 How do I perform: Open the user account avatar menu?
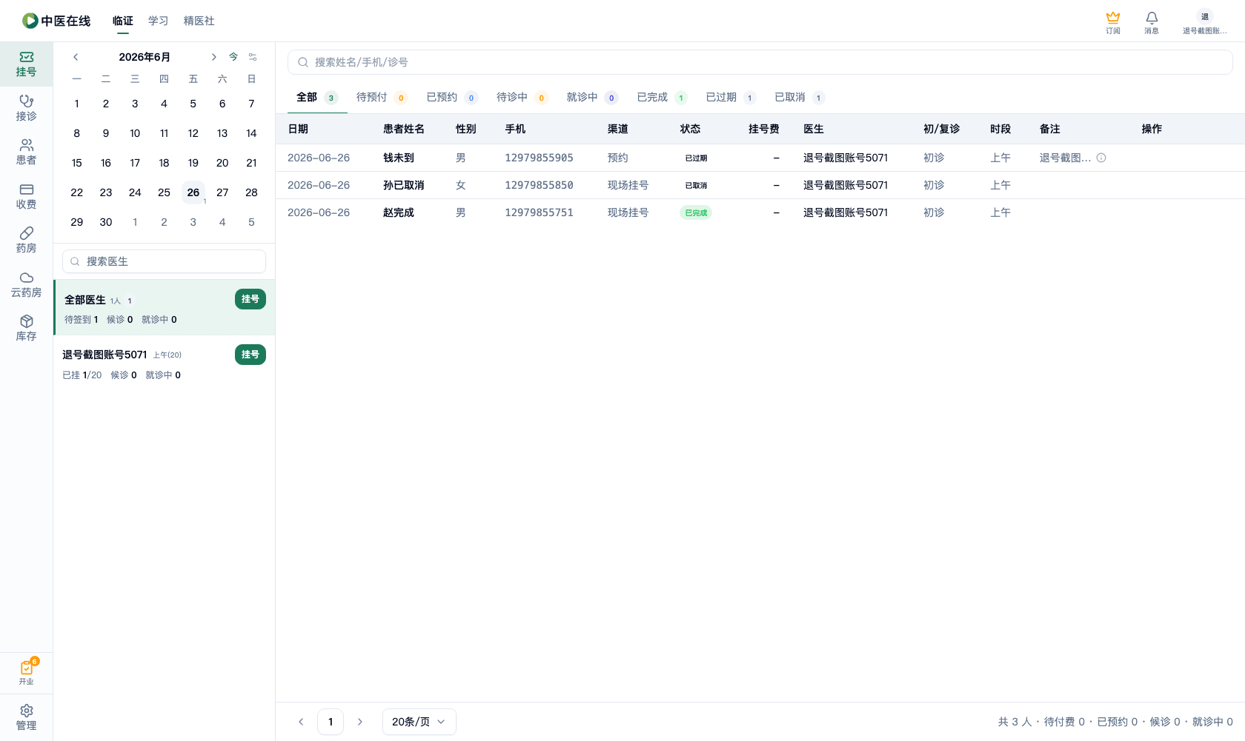[x=1204, y=22]
